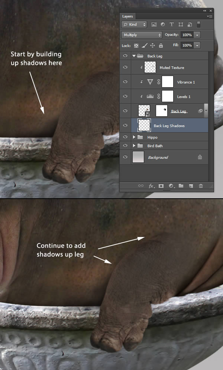Open the Kind filter dropdown
This screenshot has width=223, height=370.
tap(134, 24)
